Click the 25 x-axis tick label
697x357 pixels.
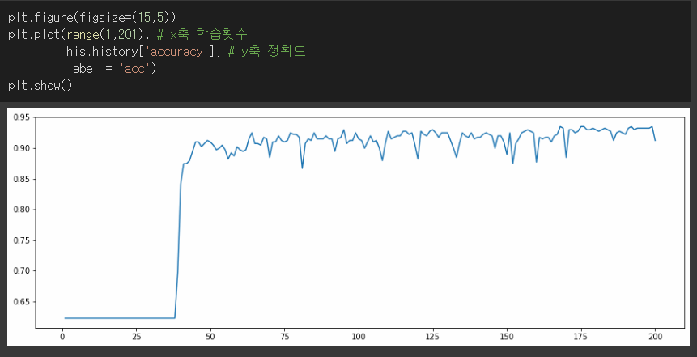point(137,337)
